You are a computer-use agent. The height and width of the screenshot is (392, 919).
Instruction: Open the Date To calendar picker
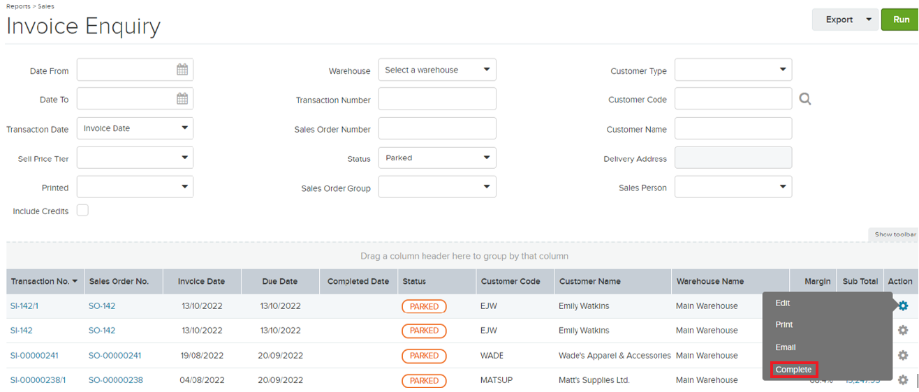(182, 98)
